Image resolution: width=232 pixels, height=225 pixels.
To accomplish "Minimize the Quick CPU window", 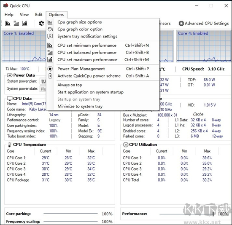I will tap(197, 5).
